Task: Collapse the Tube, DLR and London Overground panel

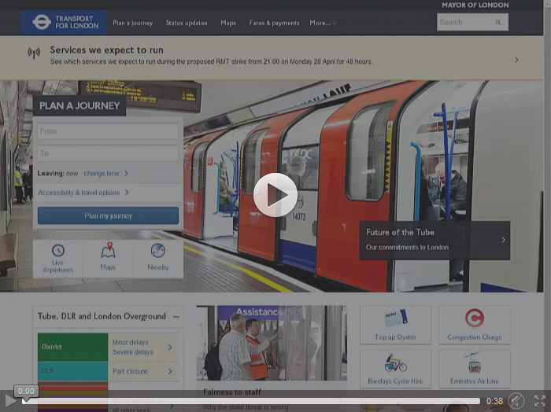Action: tap(176, 317)
